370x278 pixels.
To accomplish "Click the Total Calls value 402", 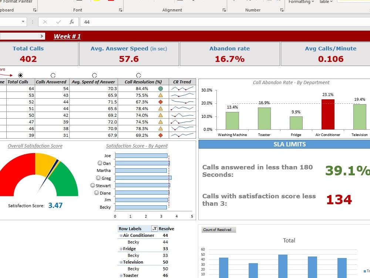I will (28, 59).
